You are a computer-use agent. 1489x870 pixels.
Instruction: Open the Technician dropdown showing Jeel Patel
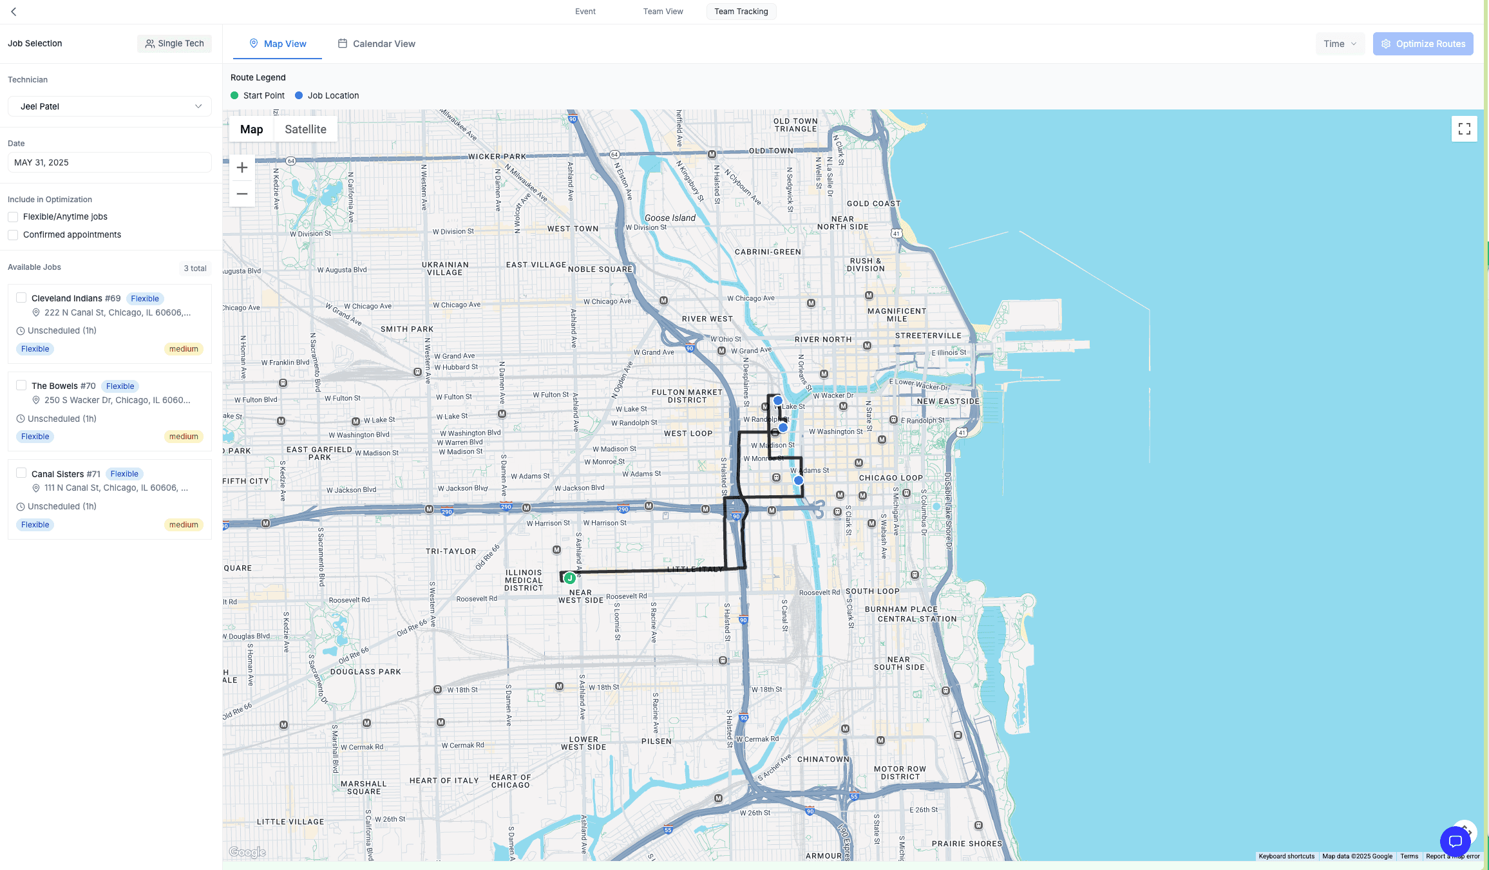(109, 106)
